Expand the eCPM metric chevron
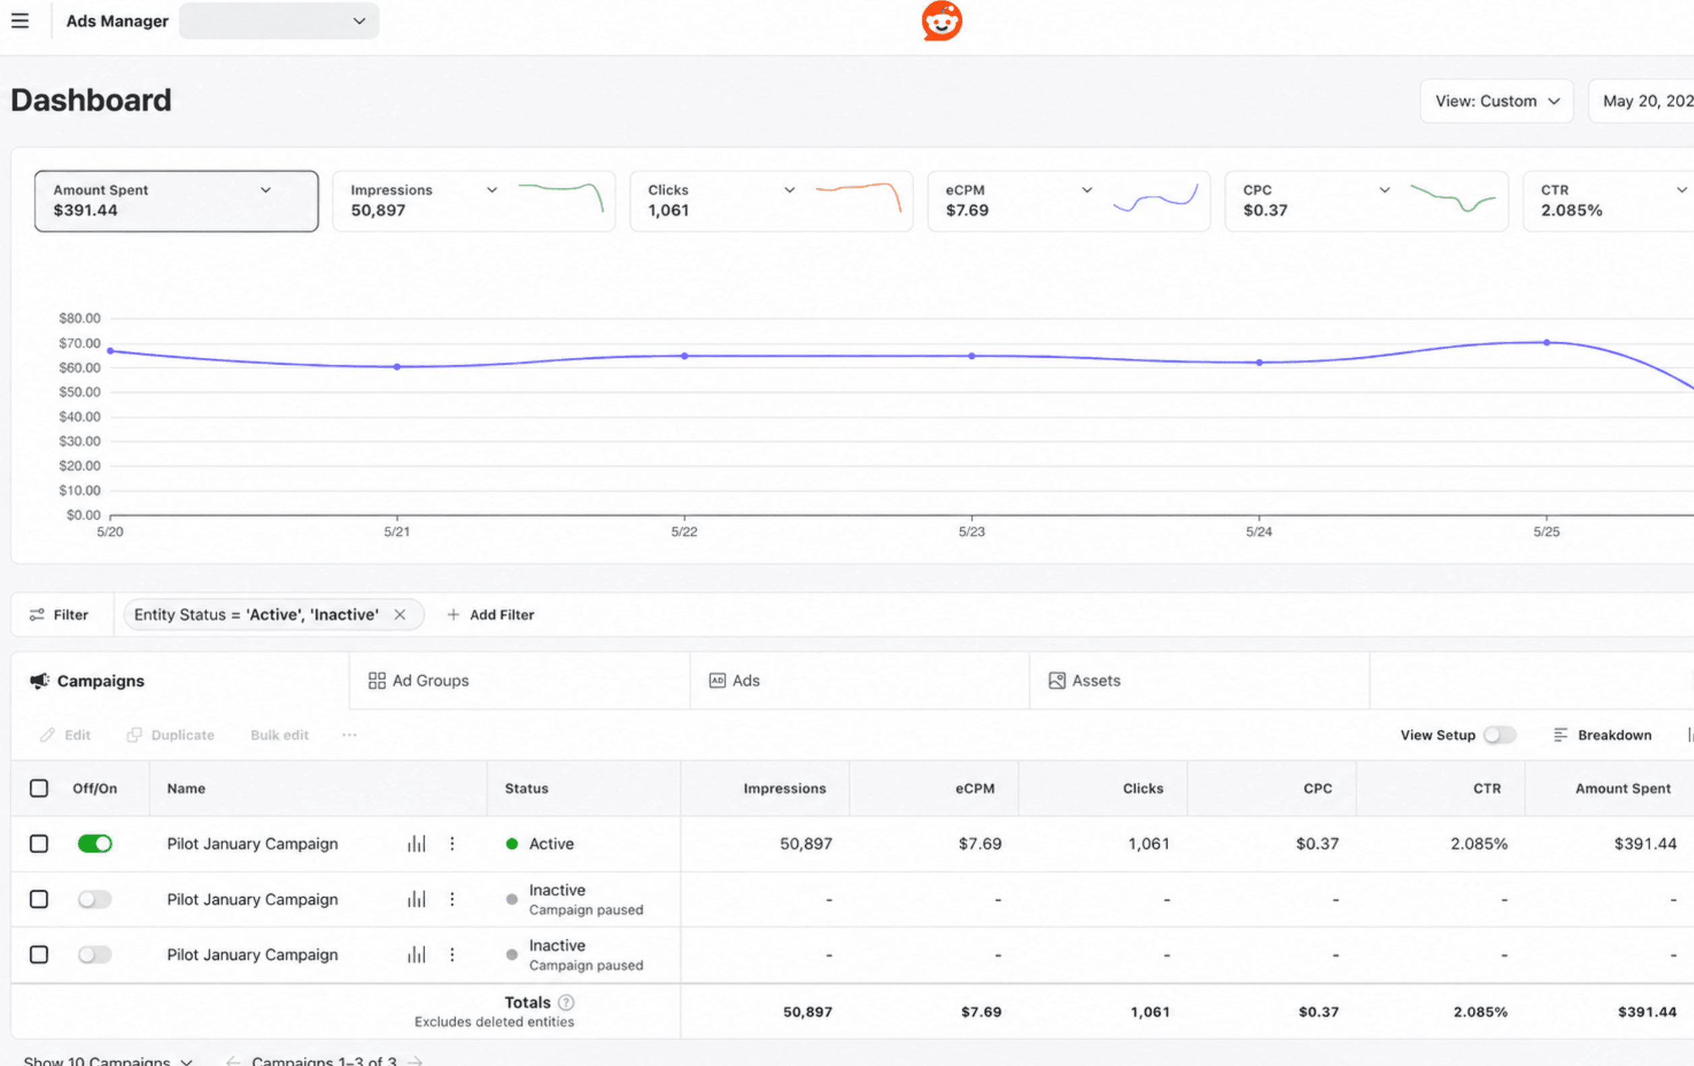The image size is (1694, 1066). (x=1087, y=190)
